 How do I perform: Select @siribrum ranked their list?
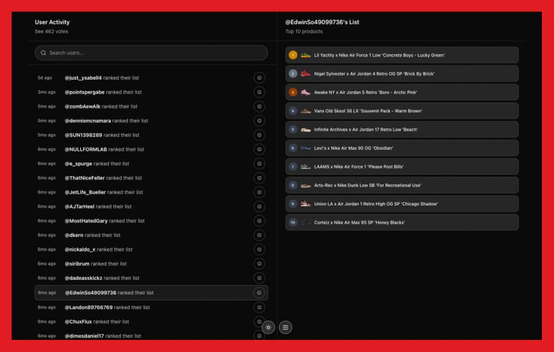pyautogui.click(x=151, y=264)
